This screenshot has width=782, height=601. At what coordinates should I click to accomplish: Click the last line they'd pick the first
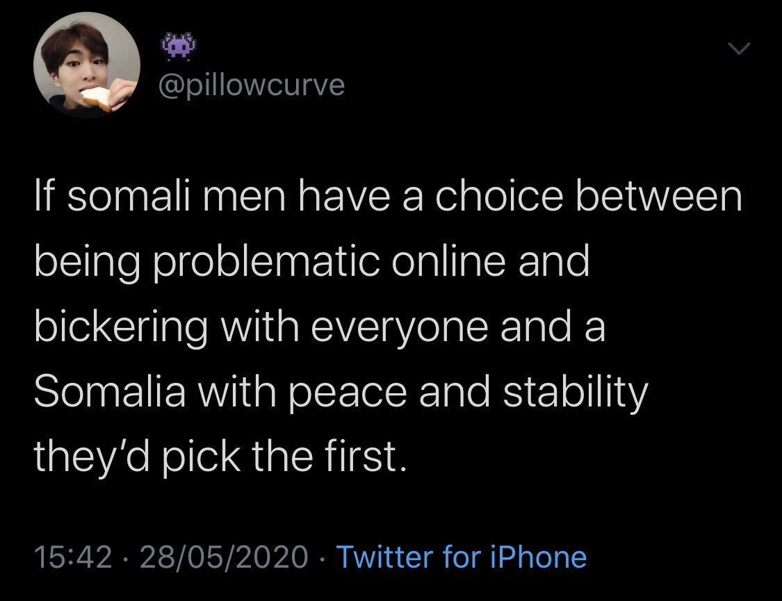(x=220, y=456)
